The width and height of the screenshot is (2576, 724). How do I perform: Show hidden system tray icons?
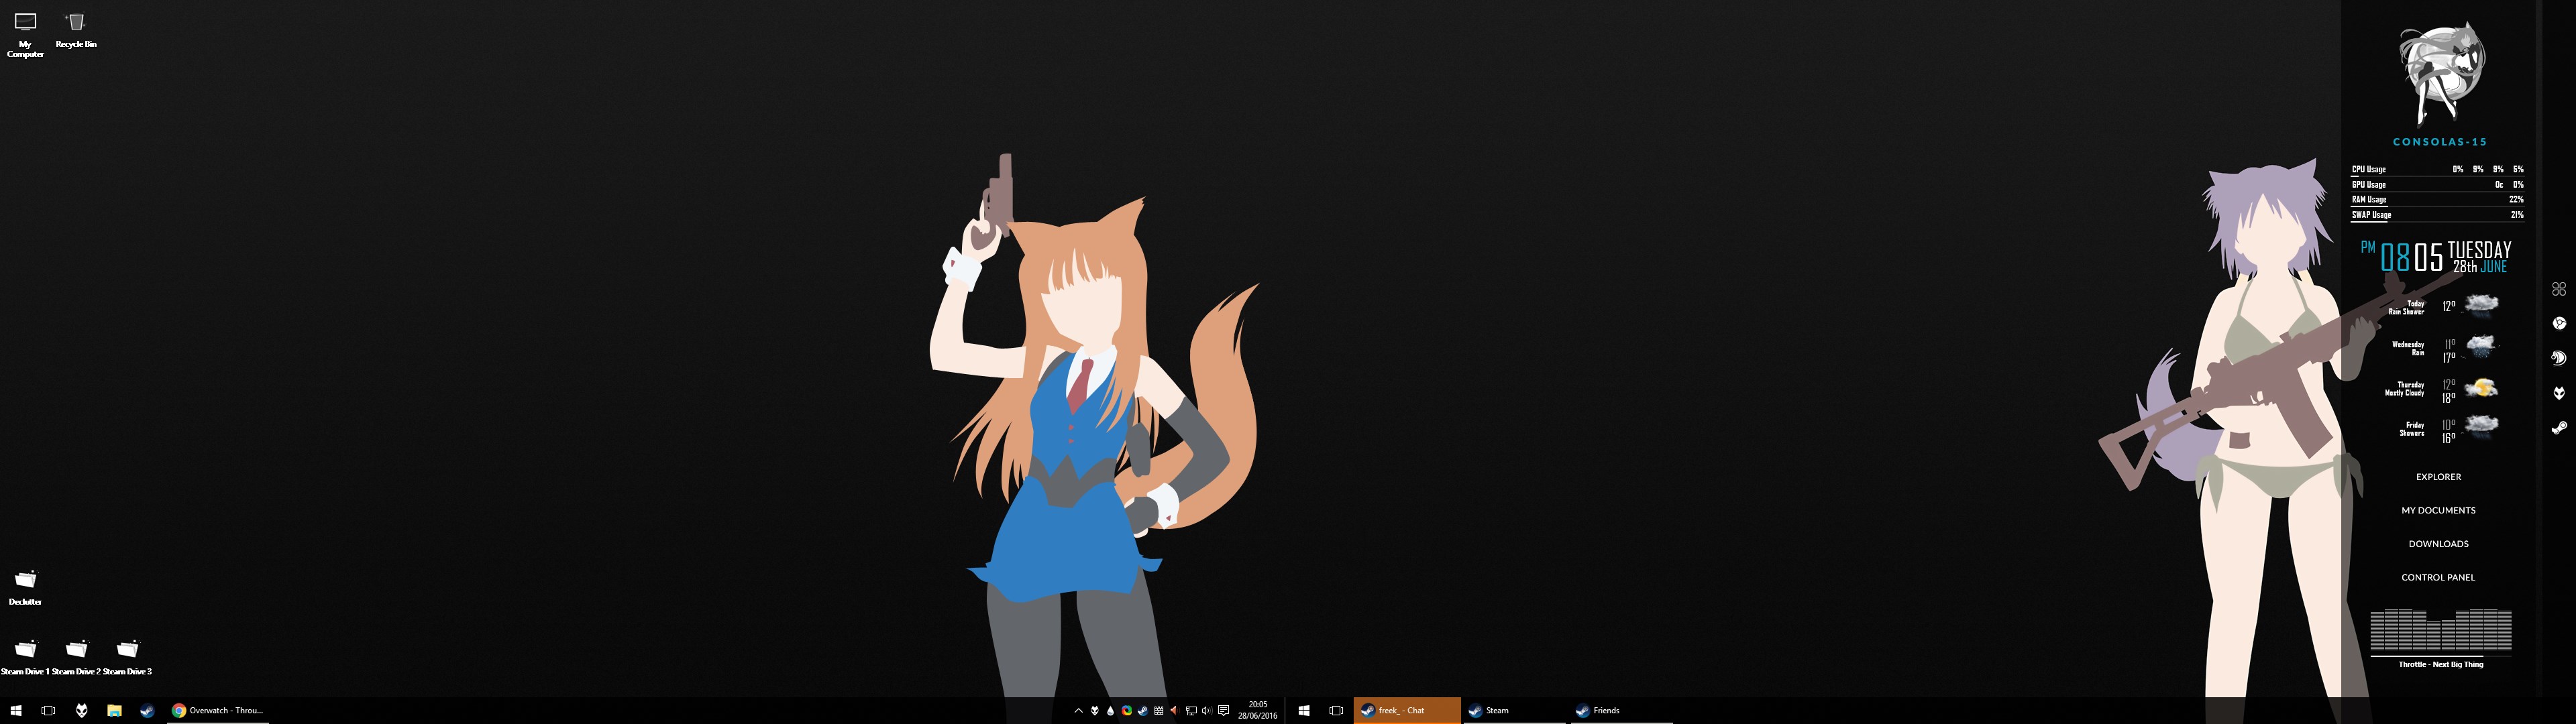click(1078, 711)
